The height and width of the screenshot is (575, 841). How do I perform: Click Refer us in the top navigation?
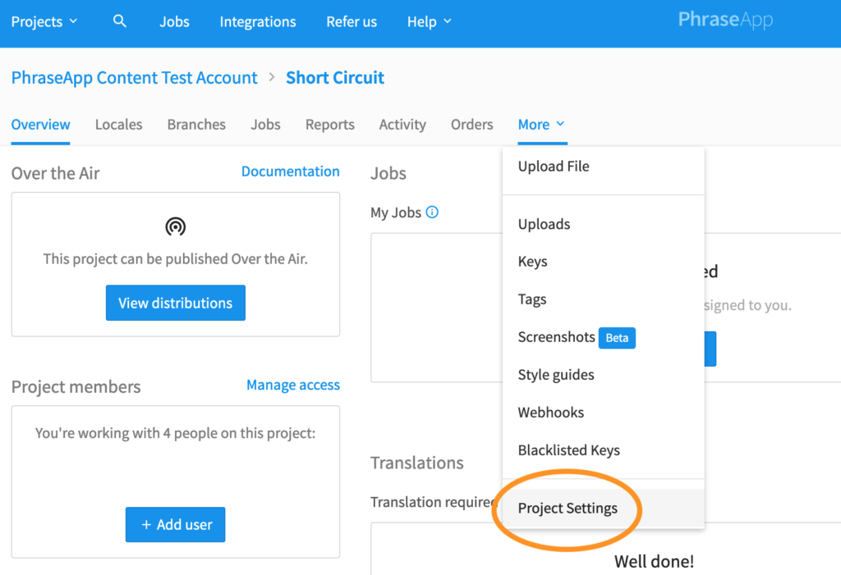(x=352, y=21)
